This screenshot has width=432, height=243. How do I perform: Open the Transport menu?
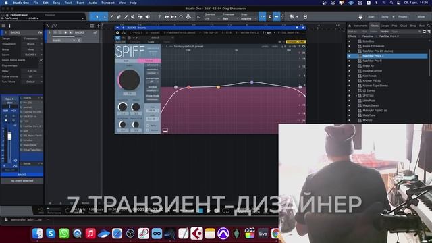point(108,3)
